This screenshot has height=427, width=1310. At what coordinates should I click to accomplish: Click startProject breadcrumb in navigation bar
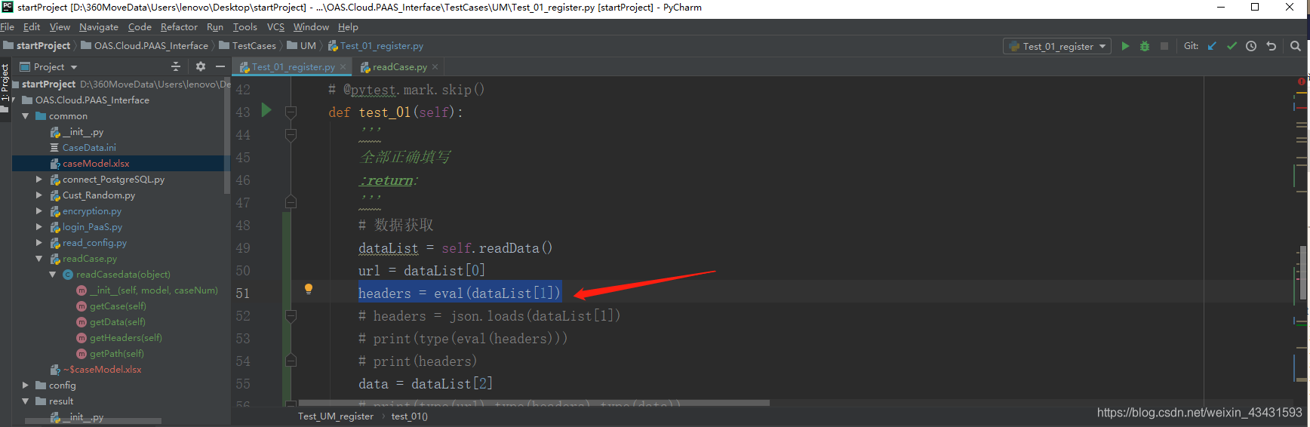37,46
